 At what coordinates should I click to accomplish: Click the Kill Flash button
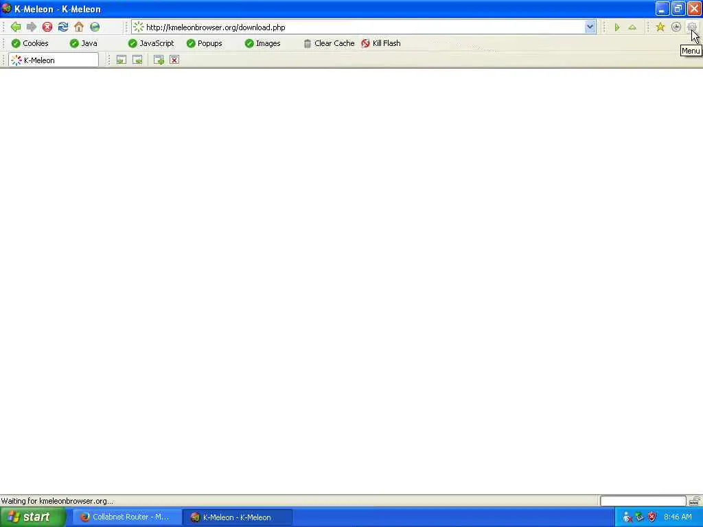(381, 43)
